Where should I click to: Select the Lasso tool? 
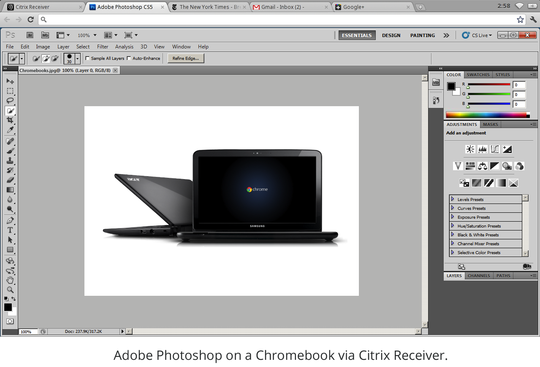[10, 101]
